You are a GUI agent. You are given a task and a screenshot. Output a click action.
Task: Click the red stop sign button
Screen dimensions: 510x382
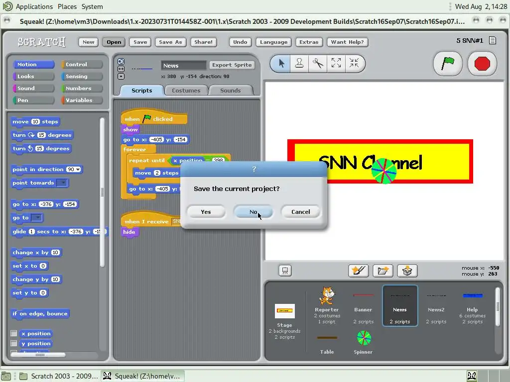(x=482, y=64)
